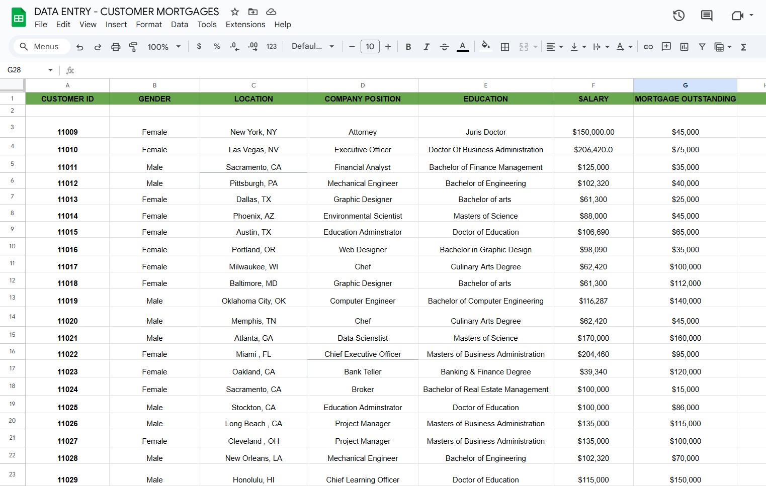Select the CUSTOMER ID header cell
The width and height of the screenshot is (766, 486).
point(67,99)
